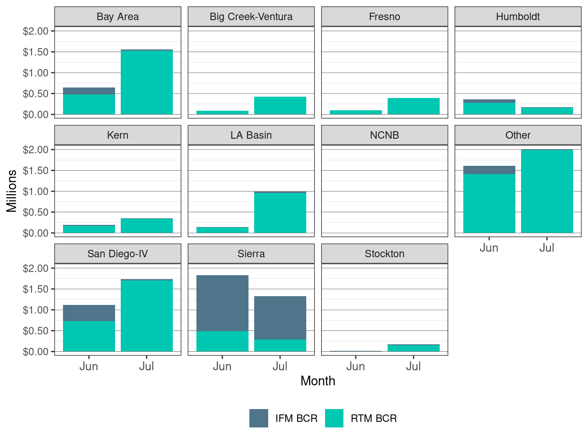Click the Other panel's June RTM segment
Image resolution: width=588 pixels, height=441 pixels.
489,203
